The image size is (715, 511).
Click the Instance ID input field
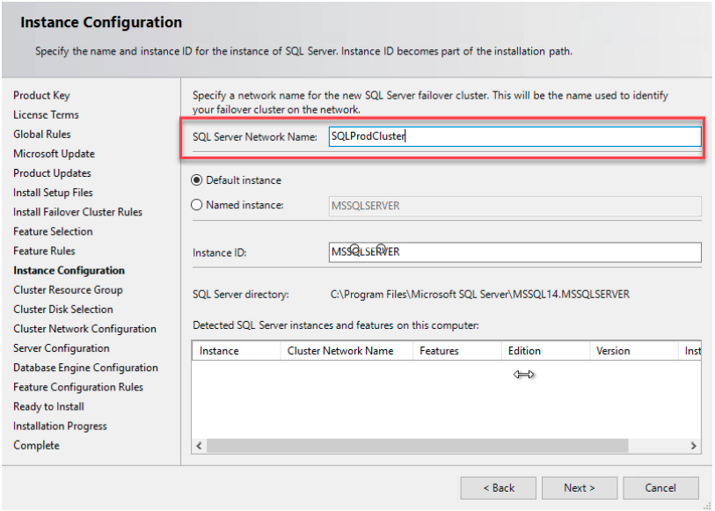pyautogui.click(x=514, y=252)
